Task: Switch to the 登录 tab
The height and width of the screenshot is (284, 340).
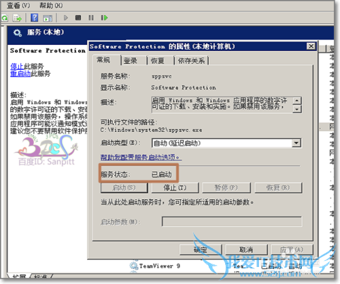Action: (131, 60)
